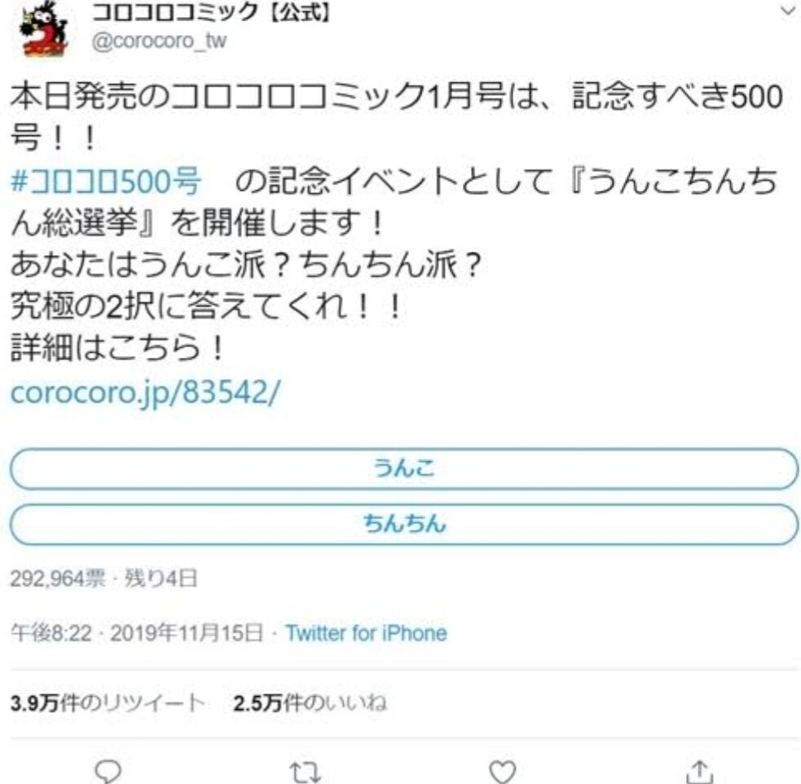Retweet using the retweet arrows icon
This screenshot has width=801, height=784.
point(305,773)
